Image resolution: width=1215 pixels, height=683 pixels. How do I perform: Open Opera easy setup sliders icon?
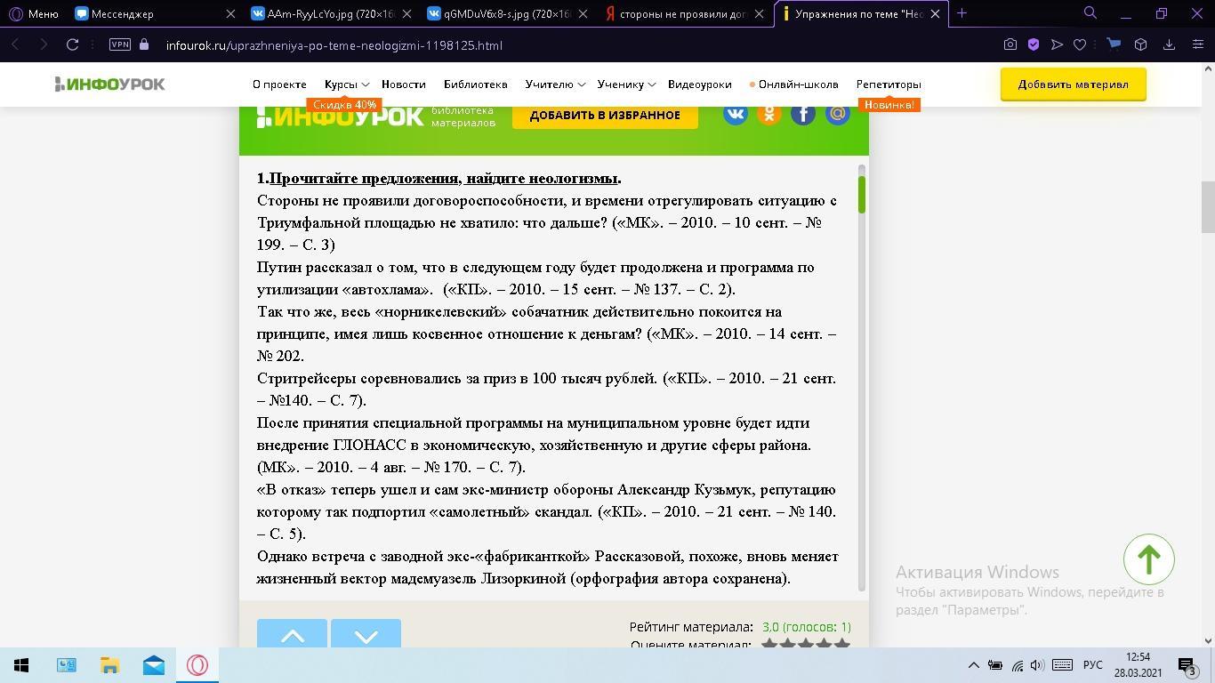[x=1197, y=44]
